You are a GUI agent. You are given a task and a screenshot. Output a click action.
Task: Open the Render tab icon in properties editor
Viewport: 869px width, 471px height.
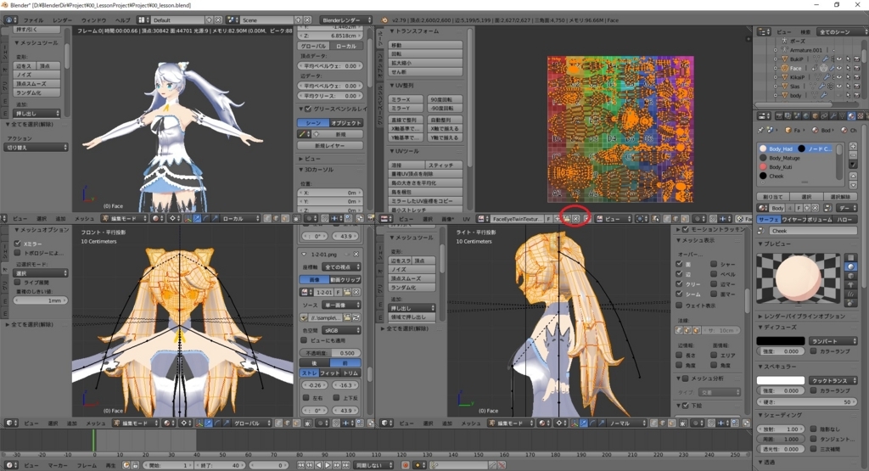click(x=779, y=116)
